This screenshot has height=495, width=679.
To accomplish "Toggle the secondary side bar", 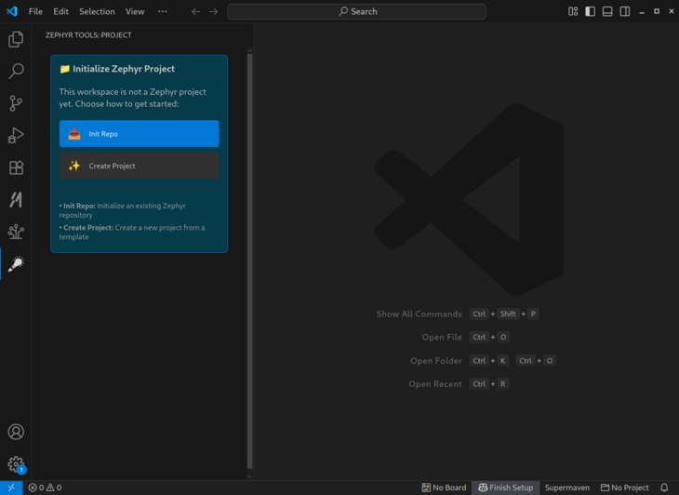I will point(625,12).
